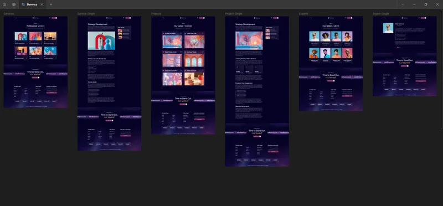
Task: Close the Darency tab
Action: click(x=42, y=4)
